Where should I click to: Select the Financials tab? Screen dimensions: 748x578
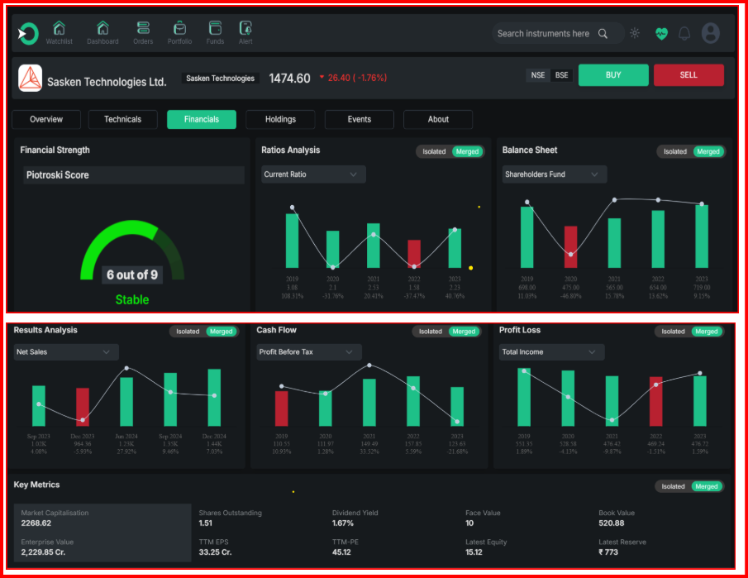coord(202,119)
